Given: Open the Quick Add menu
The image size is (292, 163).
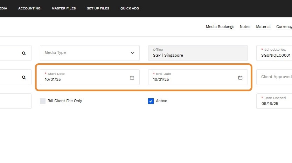Looking at the screenshot, I should pyautogui.click(x=130, y=8).
